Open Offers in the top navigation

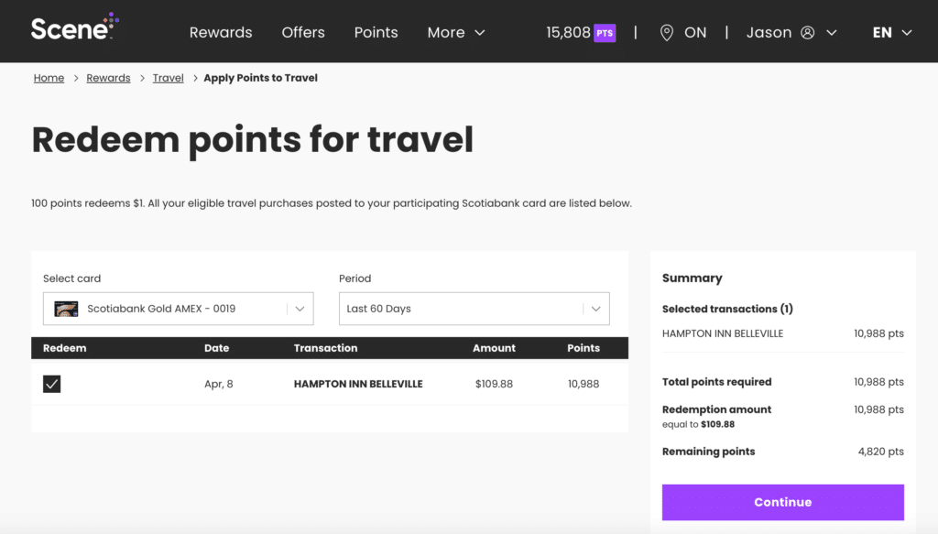(303, 33)
